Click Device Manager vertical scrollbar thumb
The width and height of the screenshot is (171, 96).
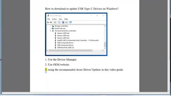point(105,45)
